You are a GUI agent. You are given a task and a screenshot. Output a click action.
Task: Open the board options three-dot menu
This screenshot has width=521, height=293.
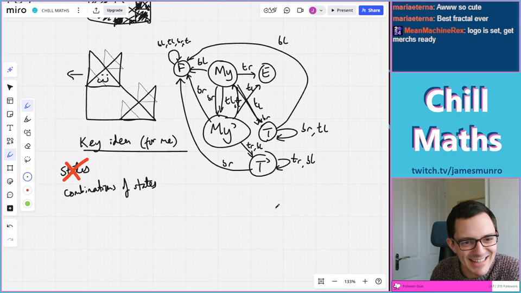pyautogui.click(x=79, y=10)
